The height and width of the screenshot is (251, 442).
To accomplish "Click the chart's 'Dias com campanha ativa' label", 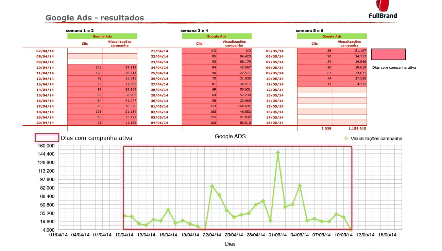I will coord(97,138).
